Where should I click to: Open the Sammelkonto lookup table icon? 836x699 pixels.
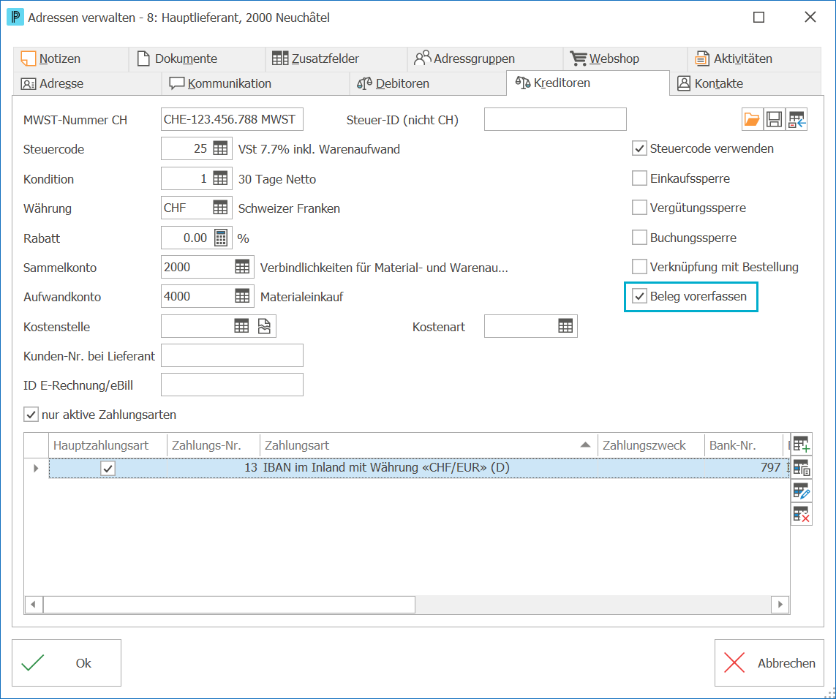(x=242, y=267)
